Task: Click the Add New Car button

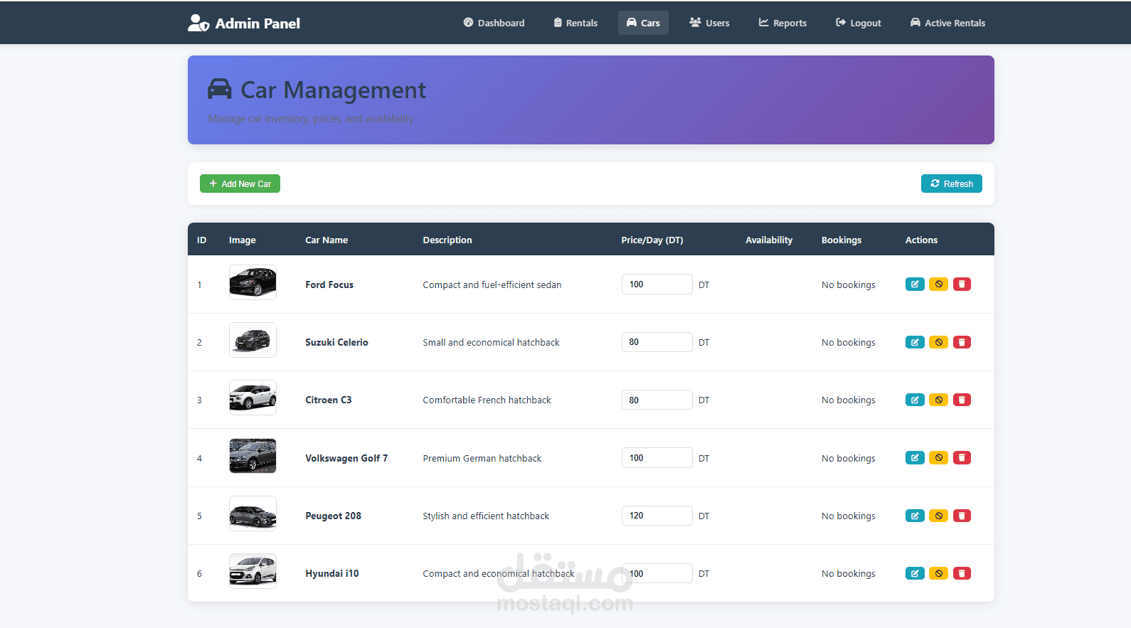Action: point(240,183)
